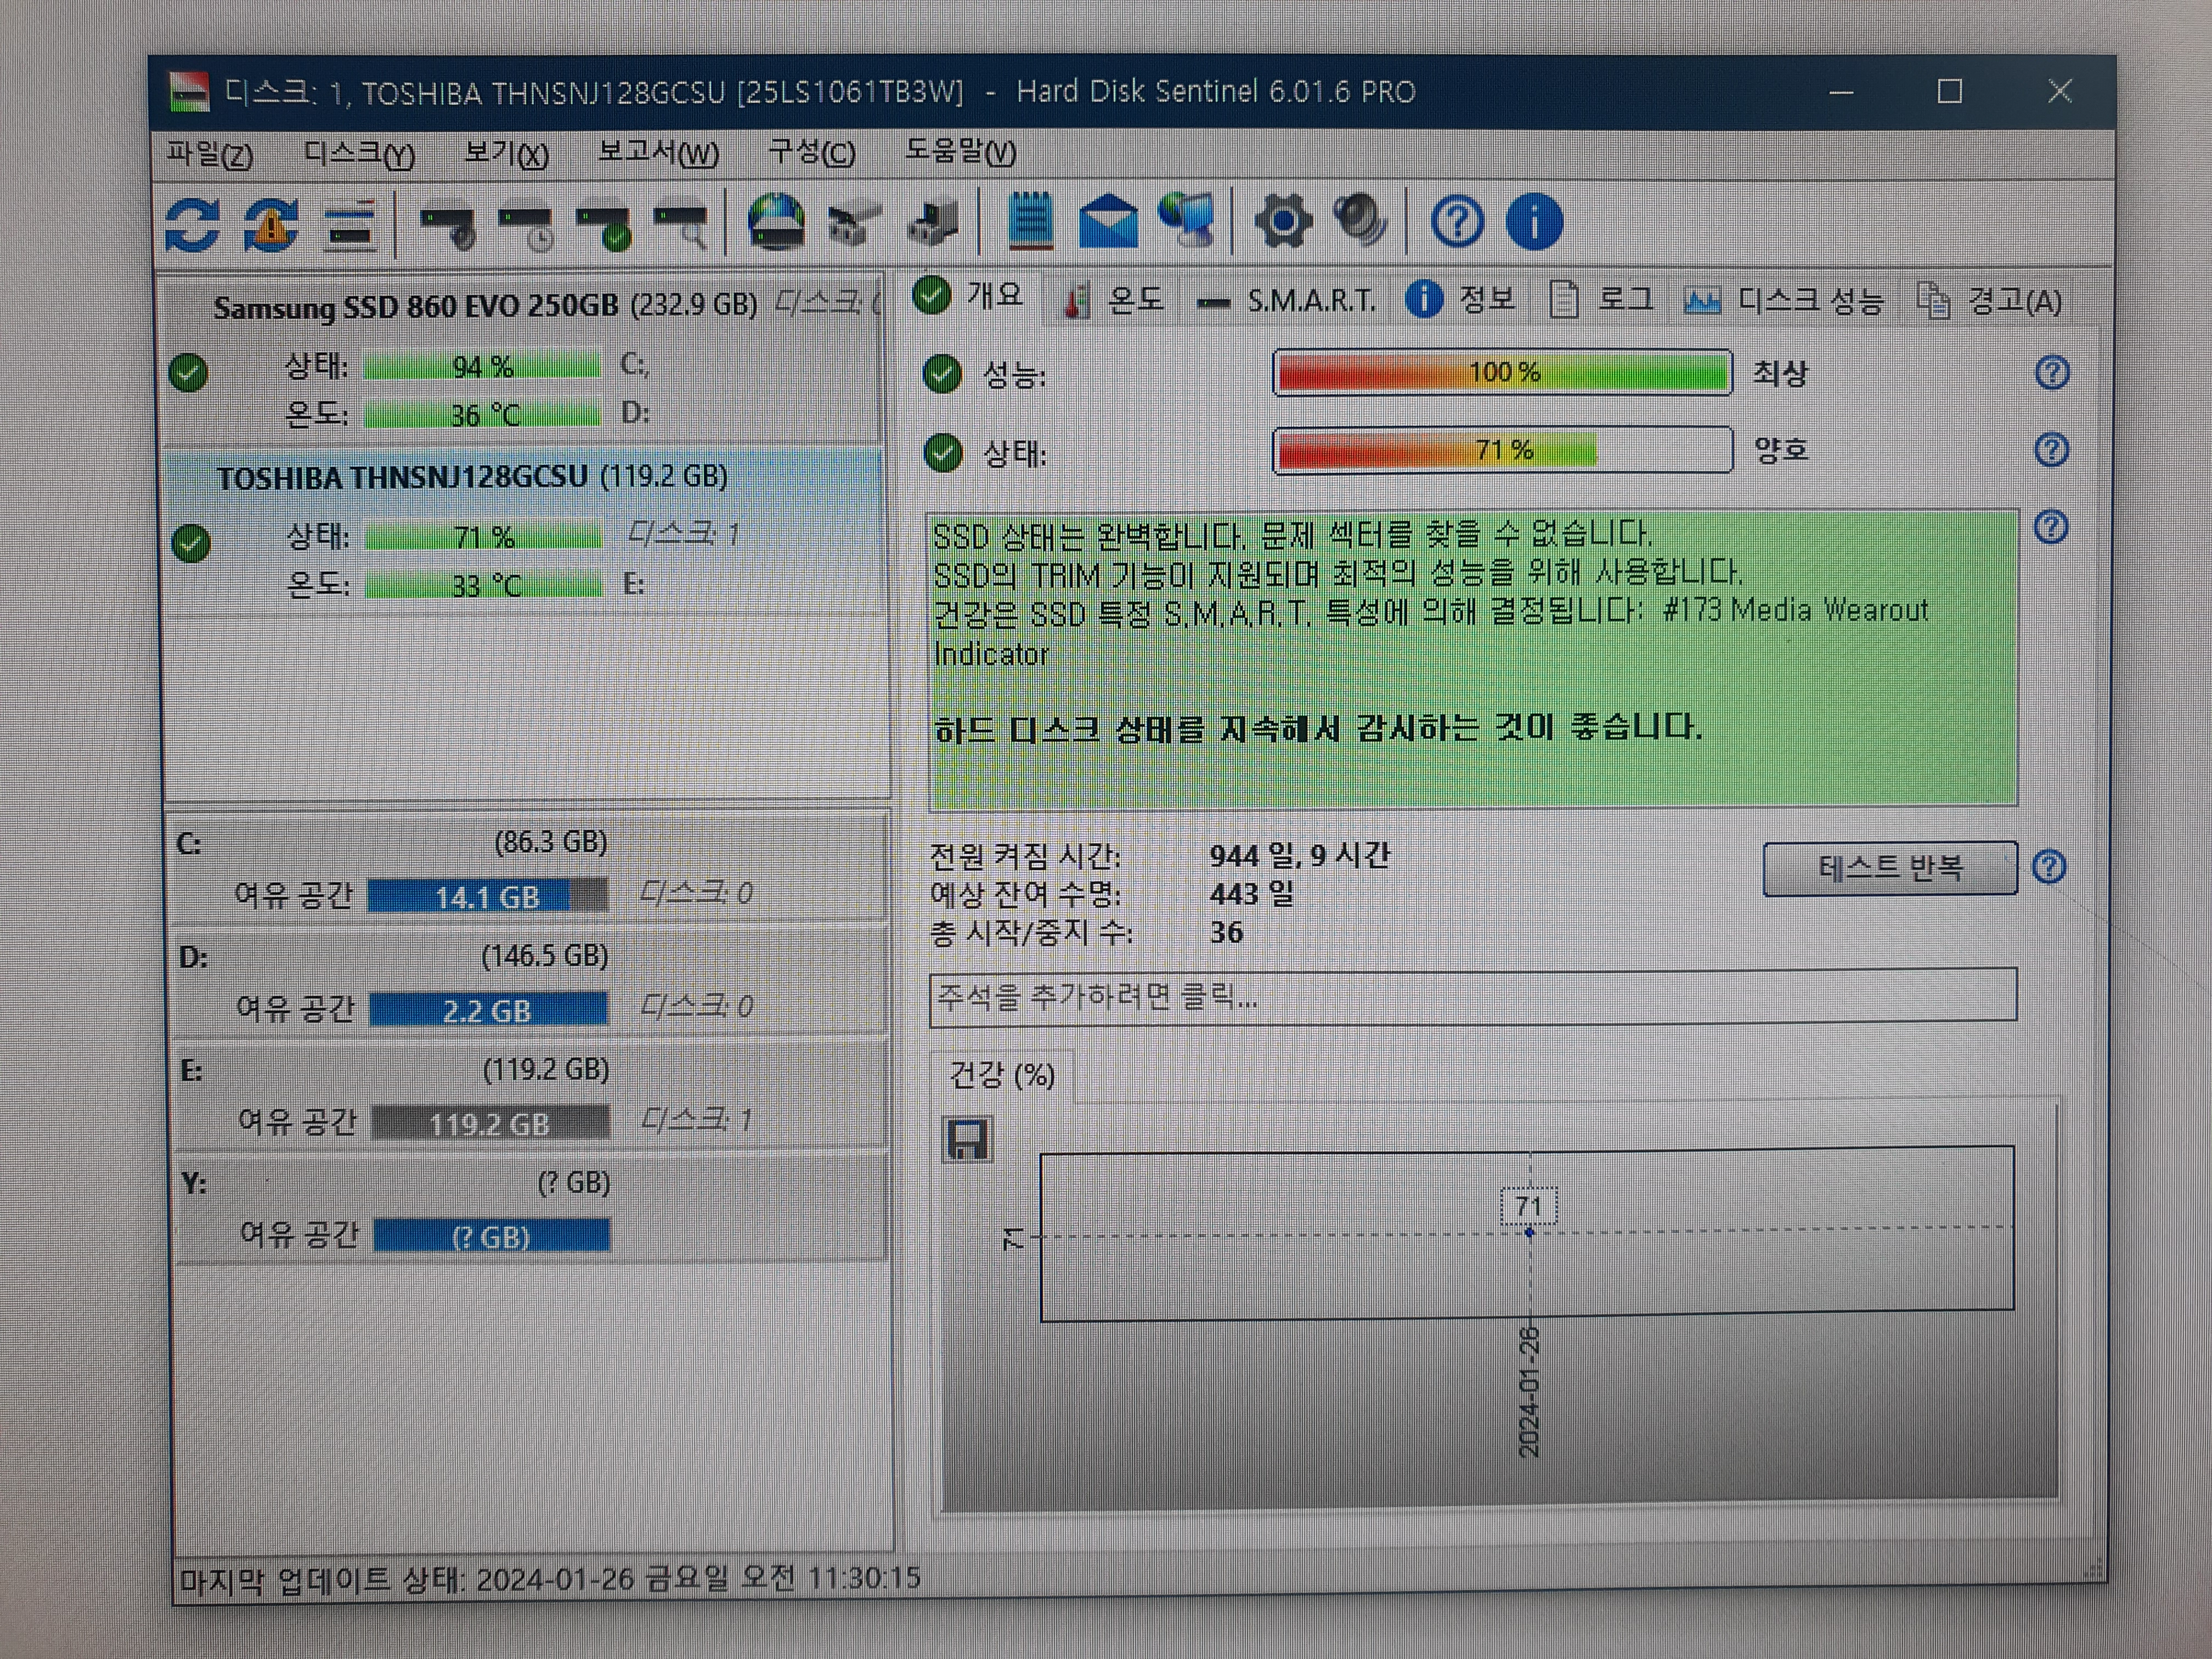Image resolution: width=2212 pixels, height=1659 pixels.
Task: Open the 도움말(V) menu
Action: 960,151
